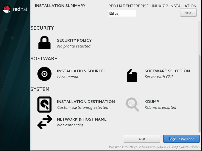The height and width of the screenshot is (151, 202).
Task: Click the Kdump magnifier icon
Action: click(x=132, y=104)
